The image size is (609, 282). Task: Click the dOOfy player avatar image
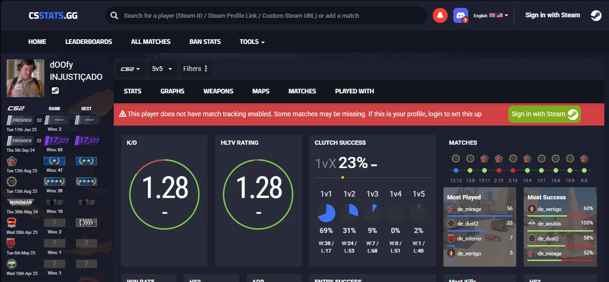click(26, 78)
